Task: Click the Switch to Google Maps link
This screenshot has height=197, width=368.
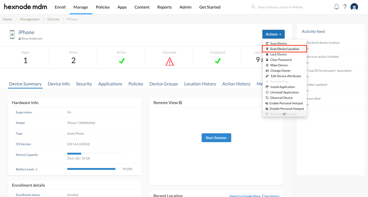Action: 245,196
